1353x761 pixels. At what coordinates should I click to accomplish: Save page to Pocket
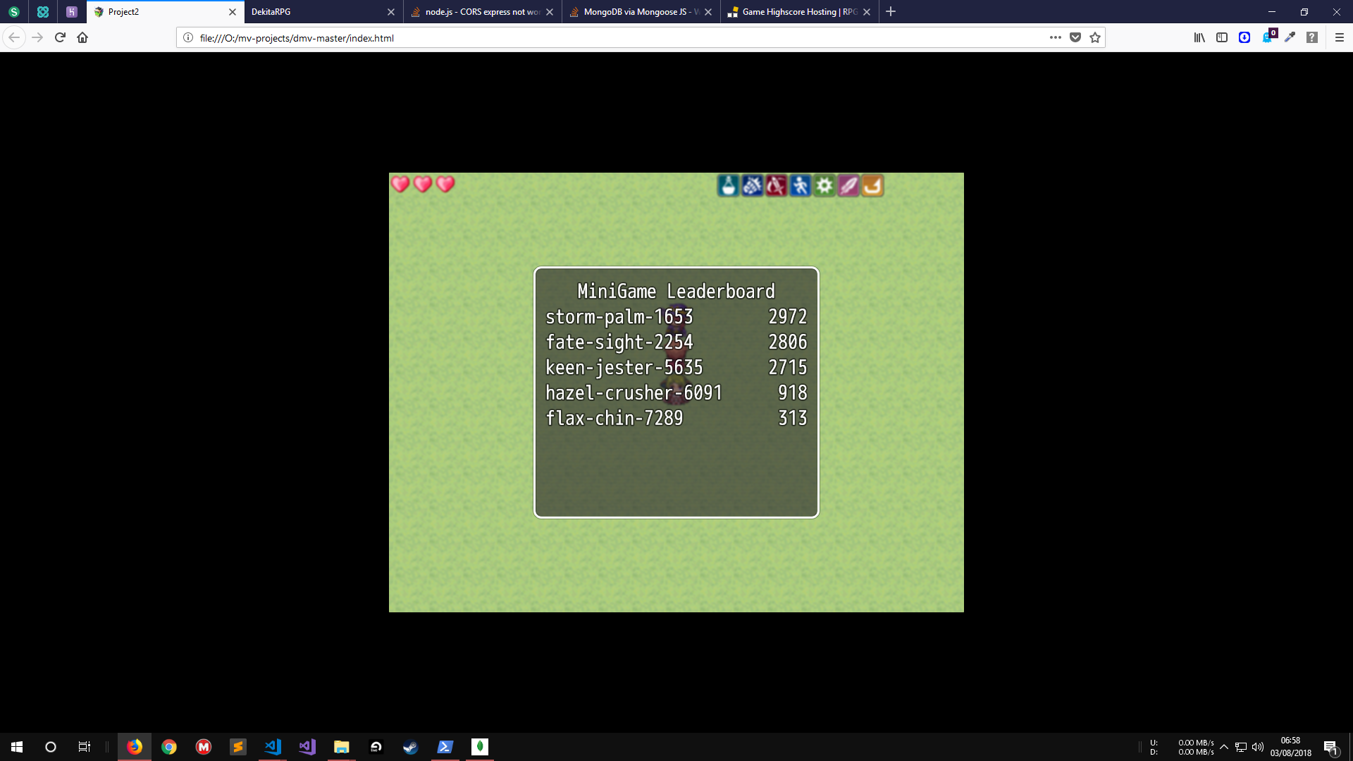[1075, 37]
